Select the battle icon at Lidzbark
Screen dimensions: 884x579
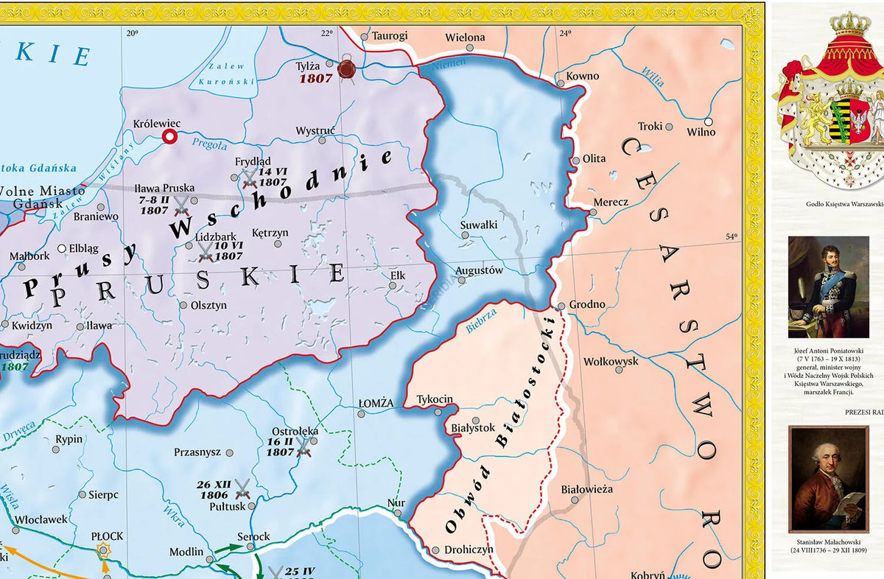[x=206, y=253]
